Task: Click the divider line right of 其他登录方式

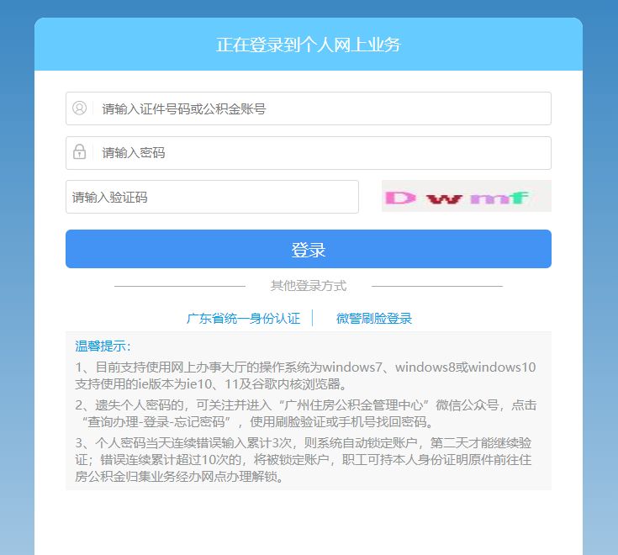Action: (437, 286)
